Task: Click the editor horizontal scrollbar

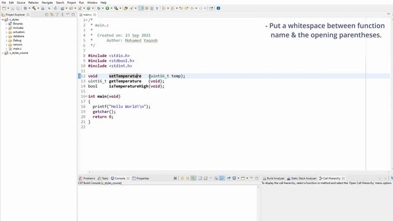Action: 239,172
